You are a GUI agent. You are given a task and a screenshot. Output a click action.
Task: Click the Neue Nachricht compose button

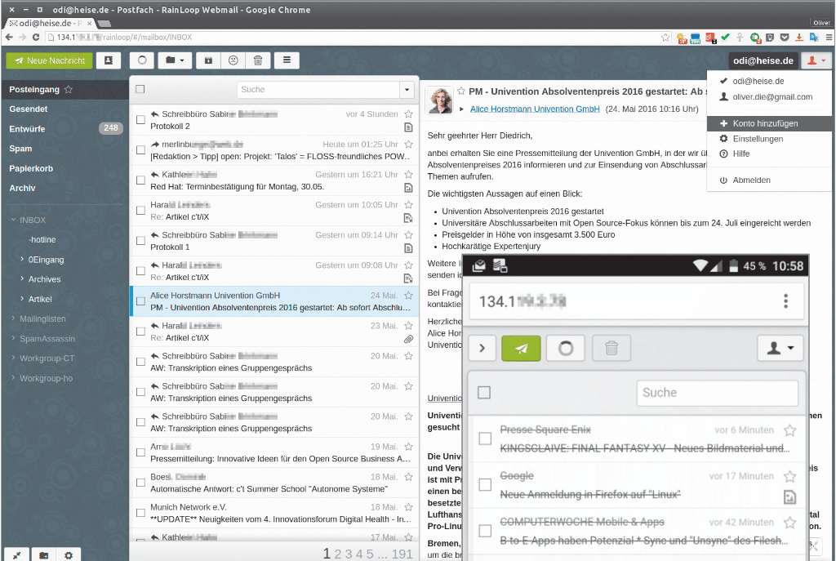pos(49,60)
